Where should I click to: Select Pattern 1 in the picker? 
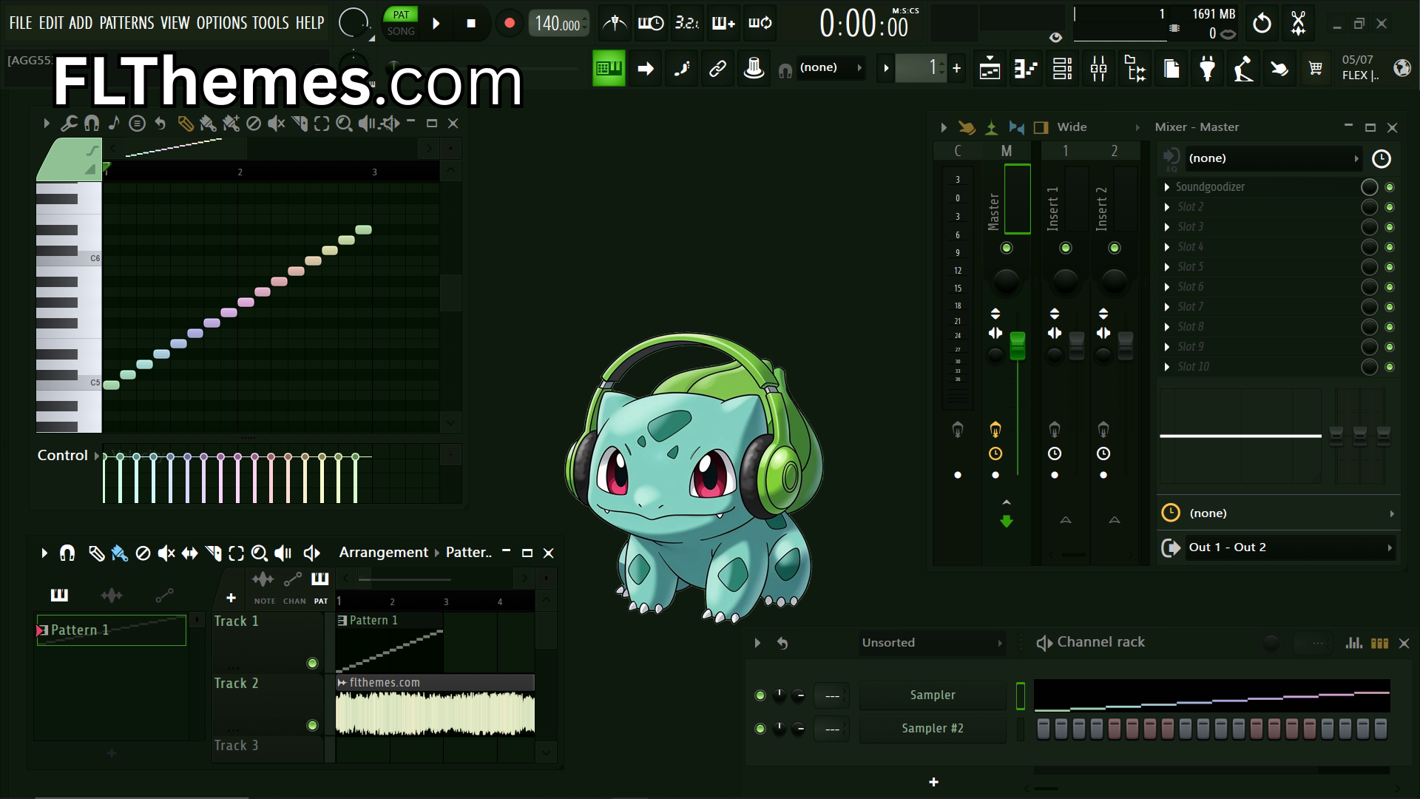112,630
